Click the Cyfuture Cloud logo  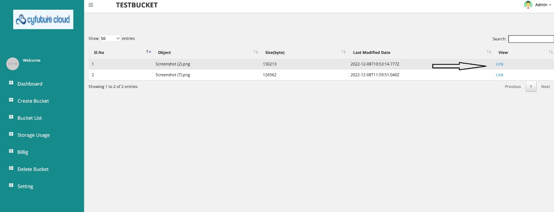(x=43, y=19)
